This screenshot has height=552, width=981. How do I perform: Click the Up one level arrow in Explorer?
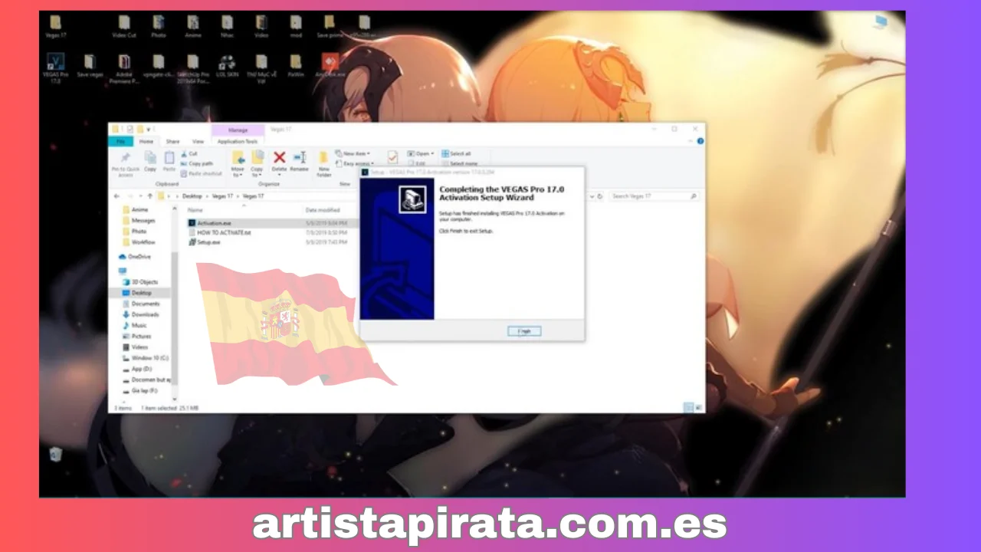[149, 196]
